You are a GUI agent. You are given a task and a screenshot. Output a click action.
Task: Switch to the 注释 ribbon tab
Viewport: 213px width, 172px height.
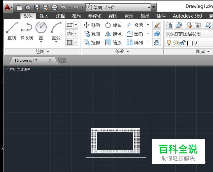tap(60, 16)
